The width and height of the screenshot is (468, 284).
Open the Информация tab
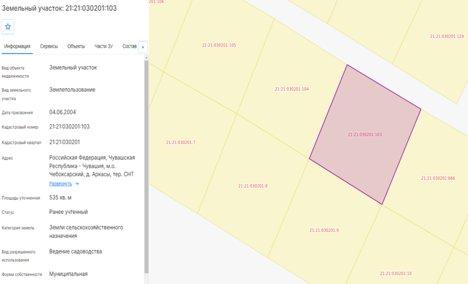coord(17,46)
